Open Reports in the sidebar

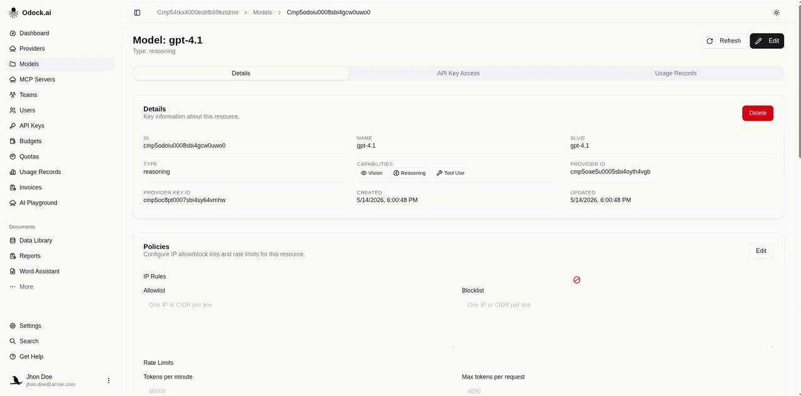[61, 256]
